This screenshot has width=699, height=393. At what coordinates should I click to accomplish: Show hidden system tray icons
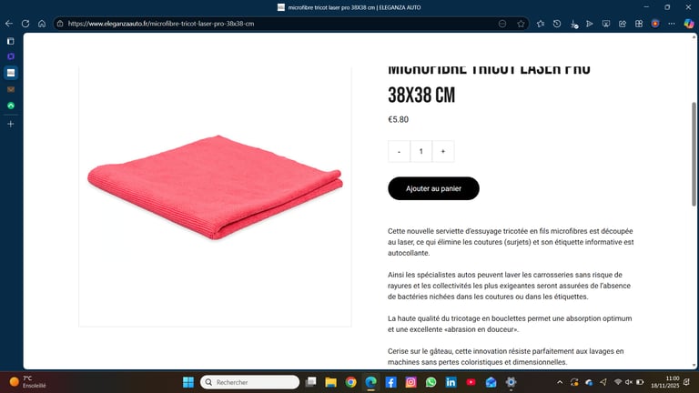click(x=560, y=382)
